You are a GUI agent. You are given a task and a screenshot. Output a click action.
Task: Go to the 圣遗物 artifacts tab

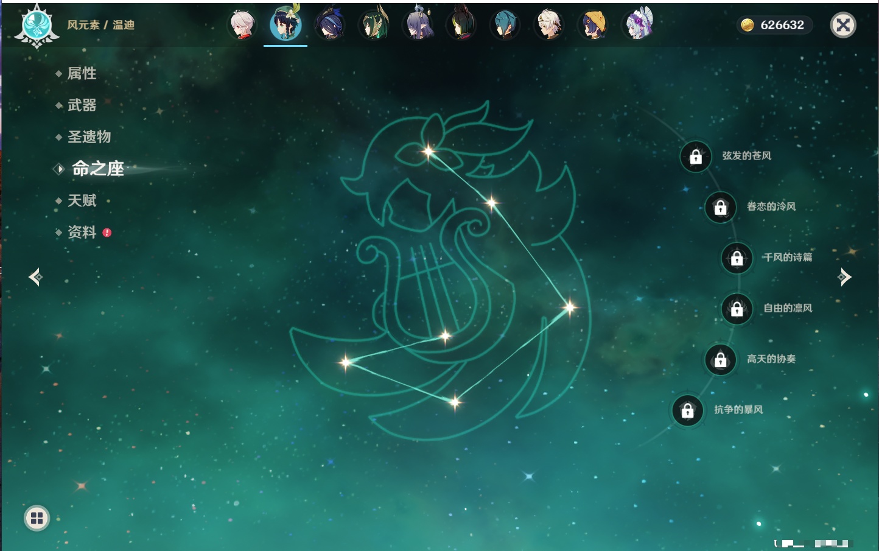pos(89,137)
